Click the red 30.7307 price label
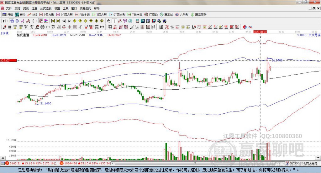Screen dimensions: 321x173 (8, 60)
